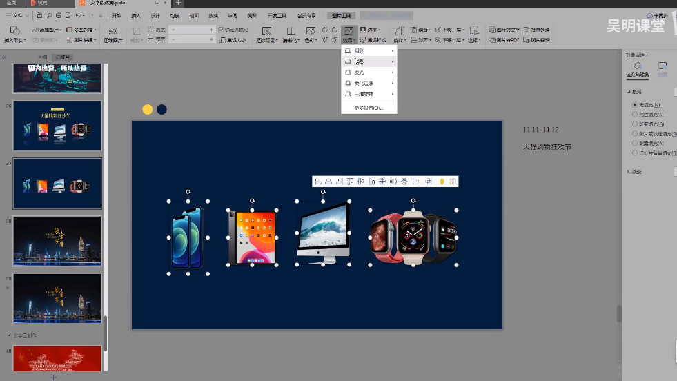Viewport: 677px width, 381px height.
Task: Click 清晰化 (Sharpen) icon
Action: coord(291,31)
